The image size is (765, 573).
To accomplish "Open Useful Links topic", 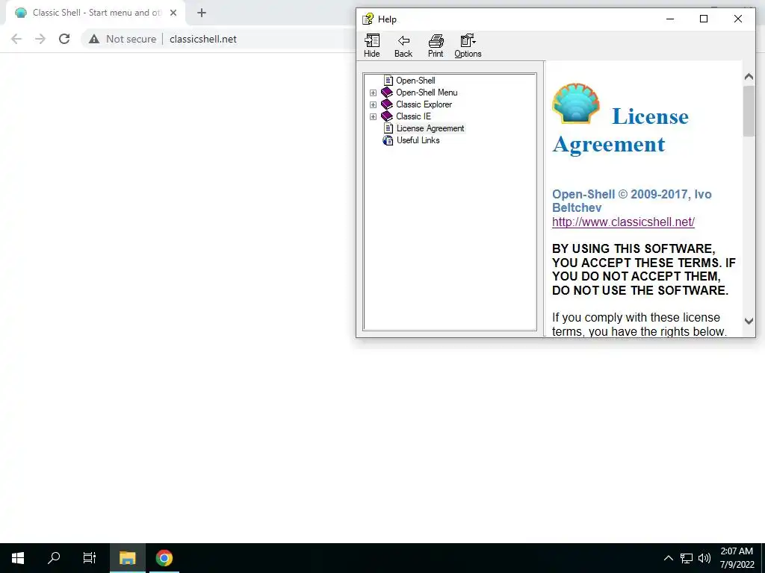I will click(x=418, y=140).
